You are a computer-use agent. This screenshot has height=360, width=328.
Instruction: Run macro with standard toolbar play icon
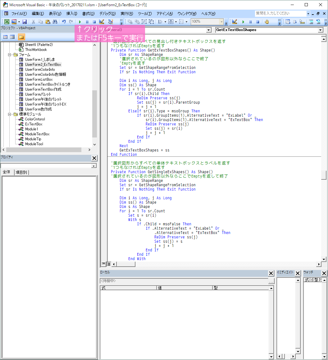[80, 22]
